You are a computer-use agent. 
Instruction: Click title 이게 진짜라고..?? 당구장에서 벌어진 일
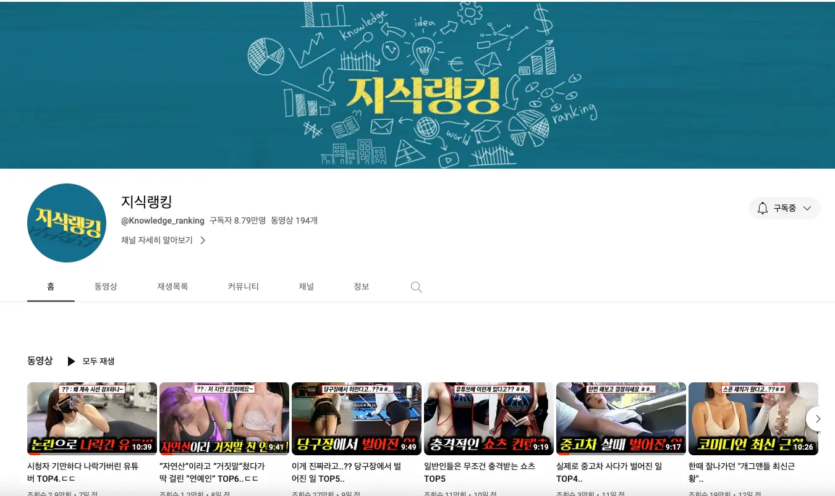tap(347, 473)
